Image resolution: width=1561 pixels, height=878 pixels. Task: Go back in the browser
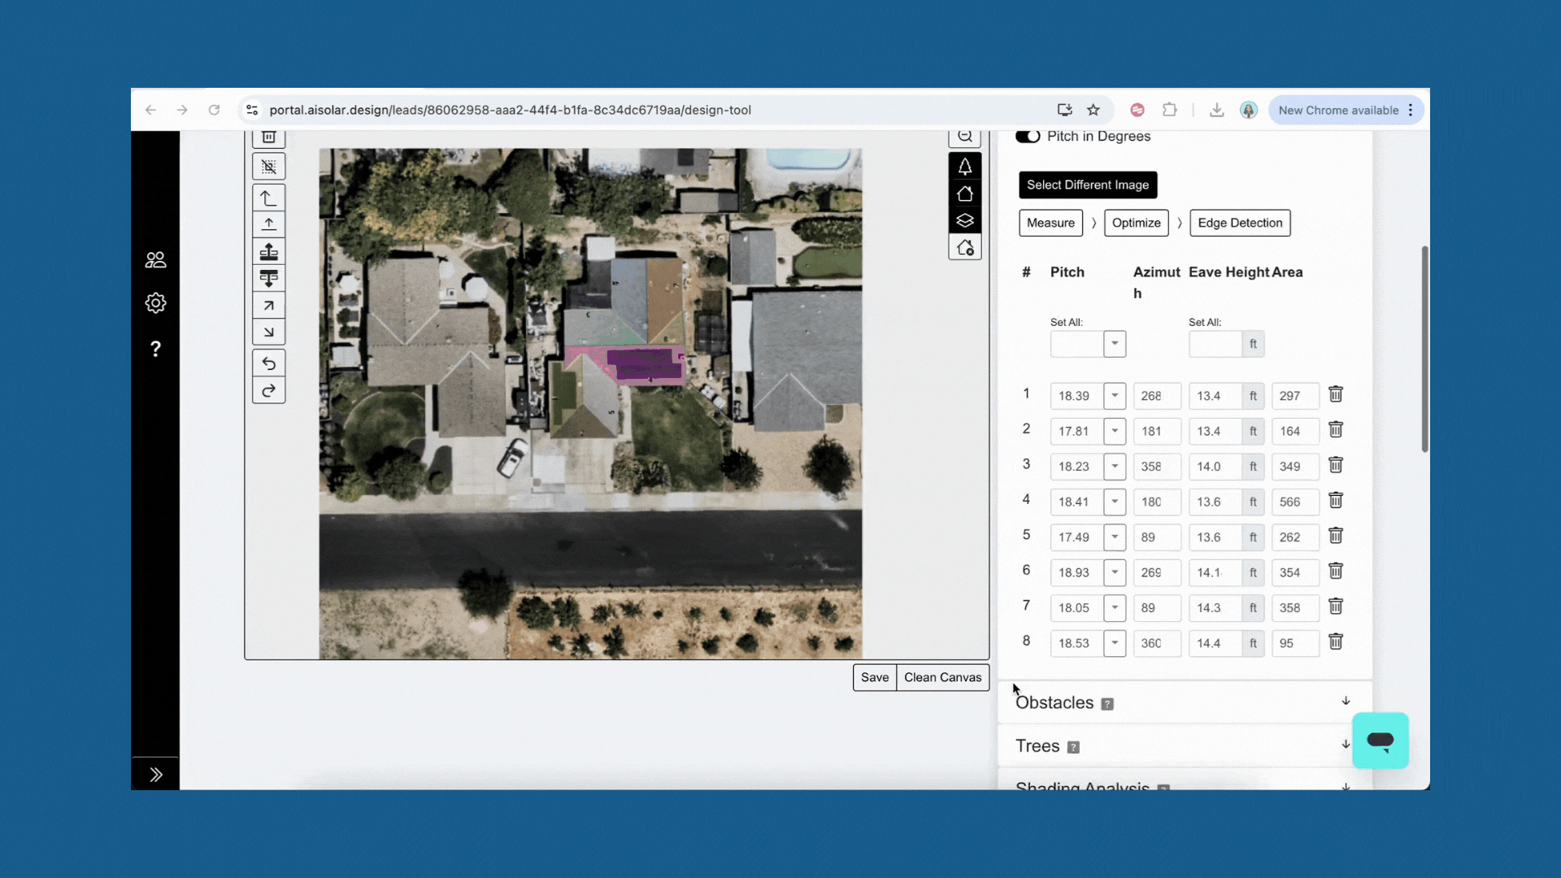(x=150, y=110)
